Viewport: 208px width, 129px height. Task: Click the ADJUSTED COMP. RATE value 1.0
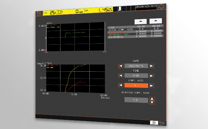(136, 100)
